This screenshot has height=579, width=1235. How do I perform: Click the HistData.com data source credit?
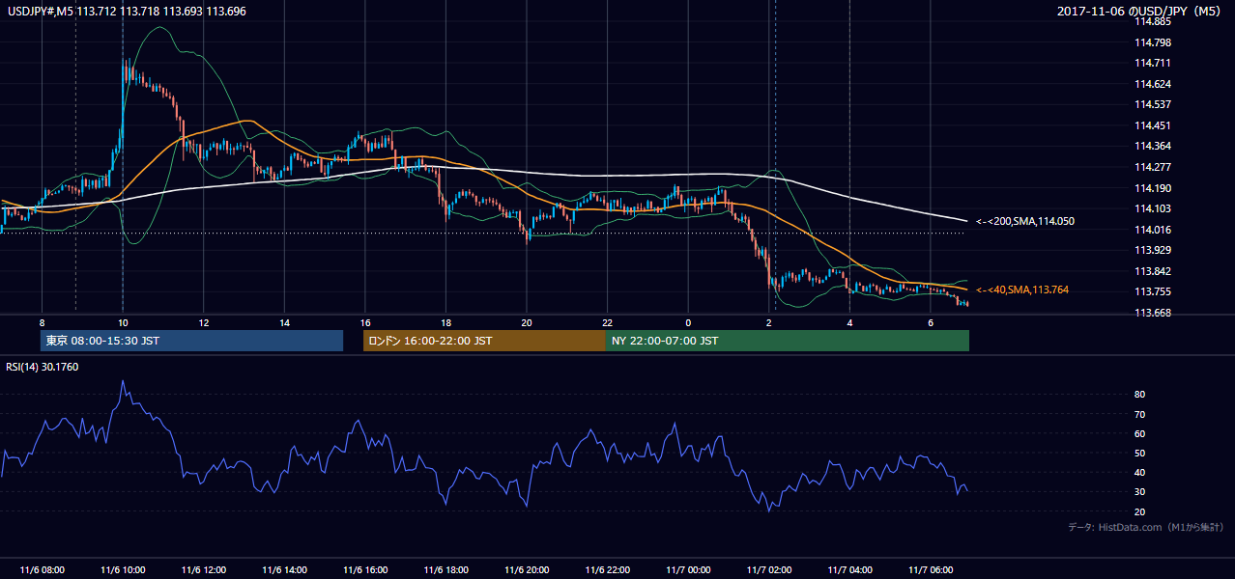coord(1146,527)
